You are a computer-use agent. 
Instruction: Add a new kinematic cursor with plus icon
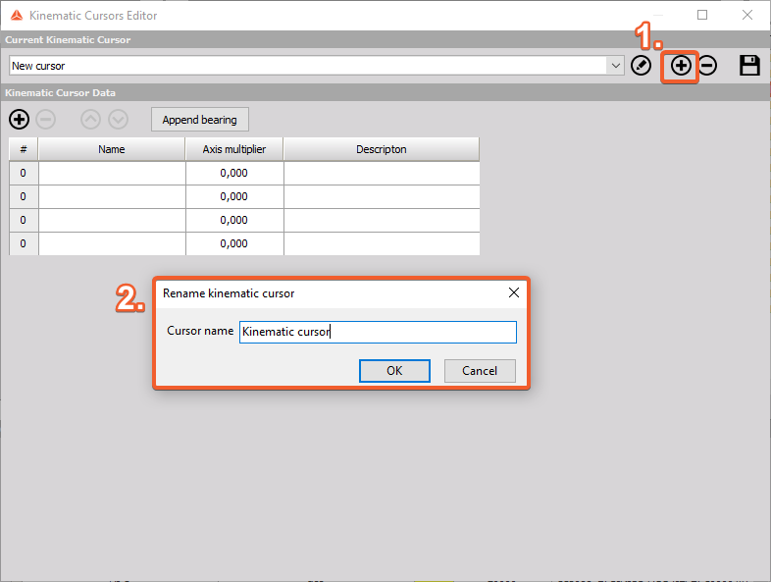[681, 66]
